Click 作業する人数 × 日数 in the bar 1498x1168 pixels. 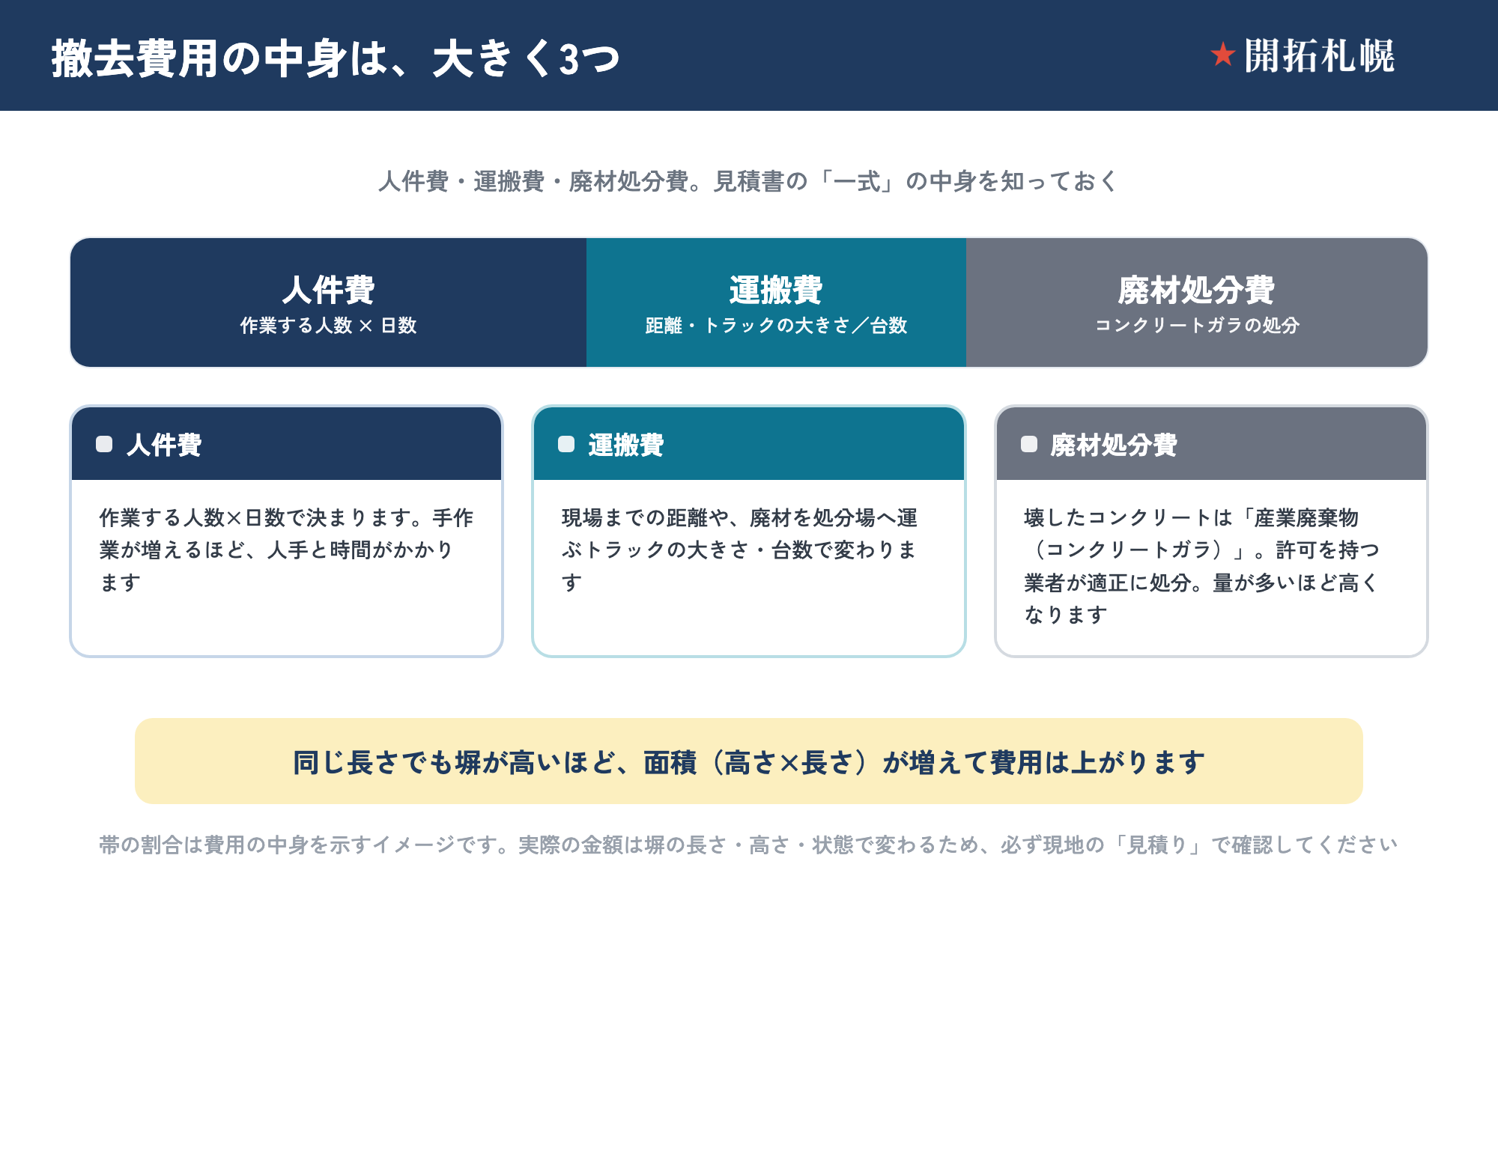pyautogui.click(x=328, y=326)
